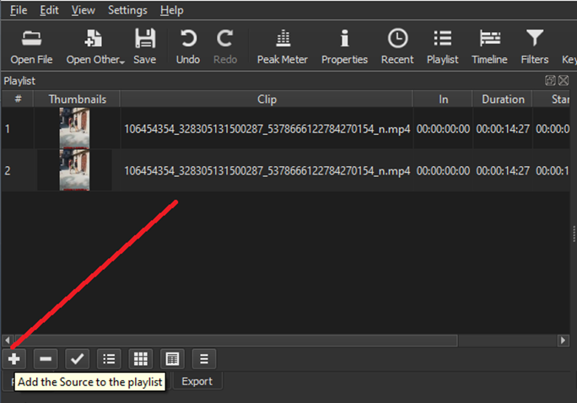Update the playlist clip with the checkmark button
This screenshot has width=577, height=403.
pos(78,359)
